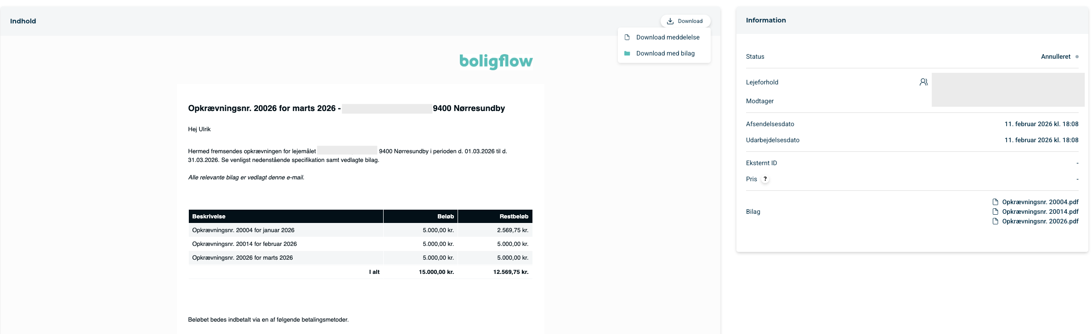Open attachment Opkrævningsnr. 20014.pdf
This screenshot has width=1092, height=334.
1040,212
